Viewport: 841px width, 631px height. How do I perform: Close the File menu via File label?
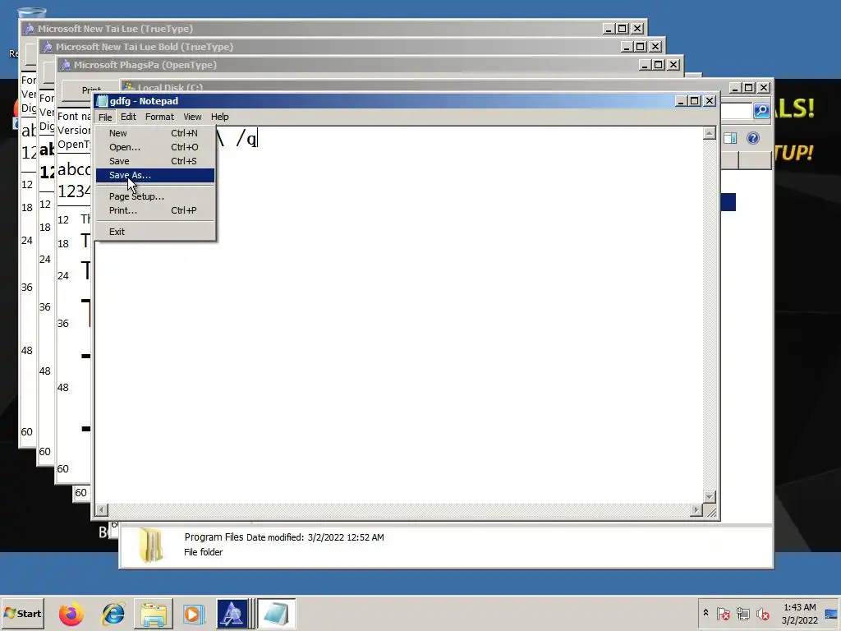(x=105, y=117)
